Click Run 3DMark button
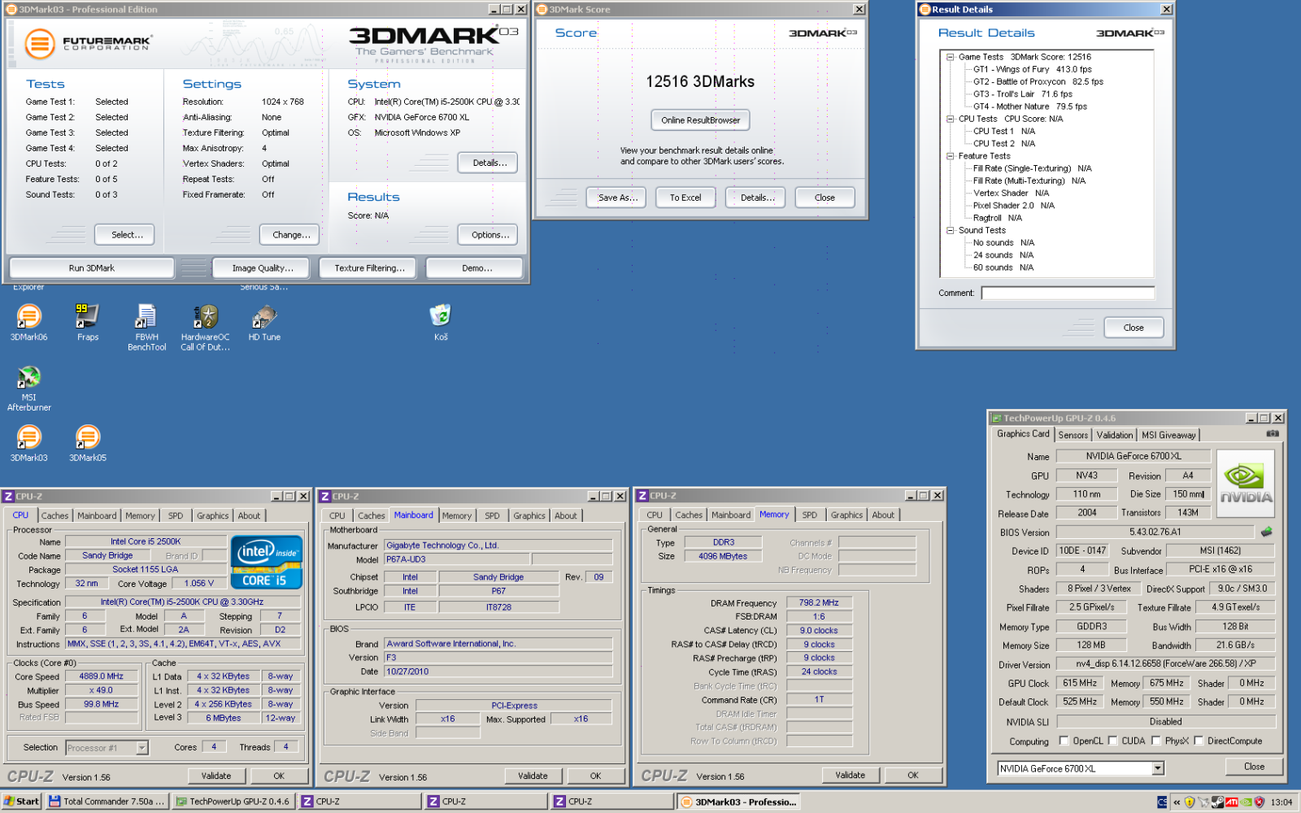This screenshot has width=1301, height=813. click(x=92, y=268)
